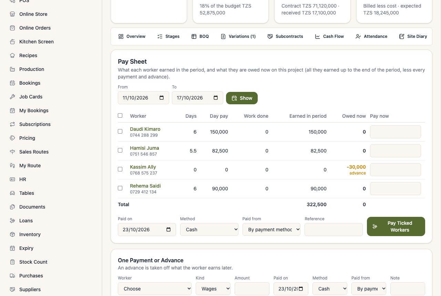
Task: Click the Amount field in One Payment
Action: 252,289
